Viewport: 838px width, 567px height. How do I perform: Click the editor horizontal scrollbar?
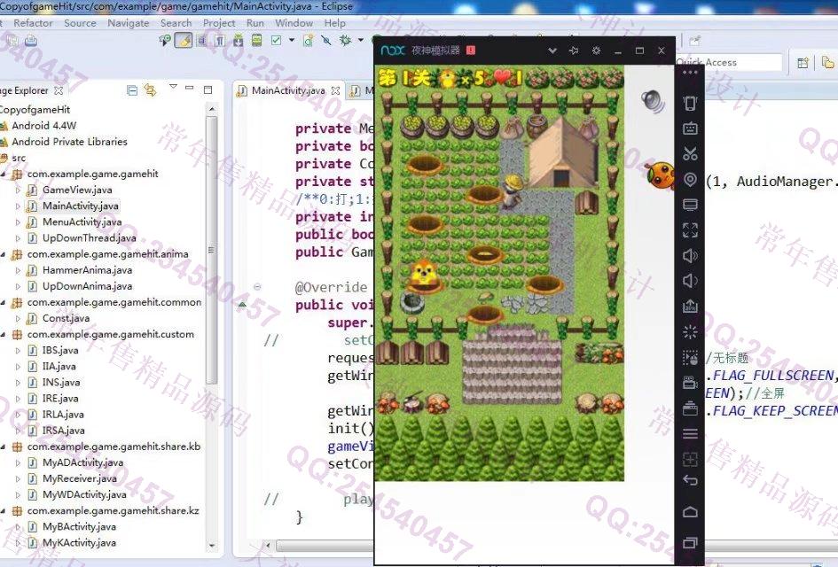(324, 546)
